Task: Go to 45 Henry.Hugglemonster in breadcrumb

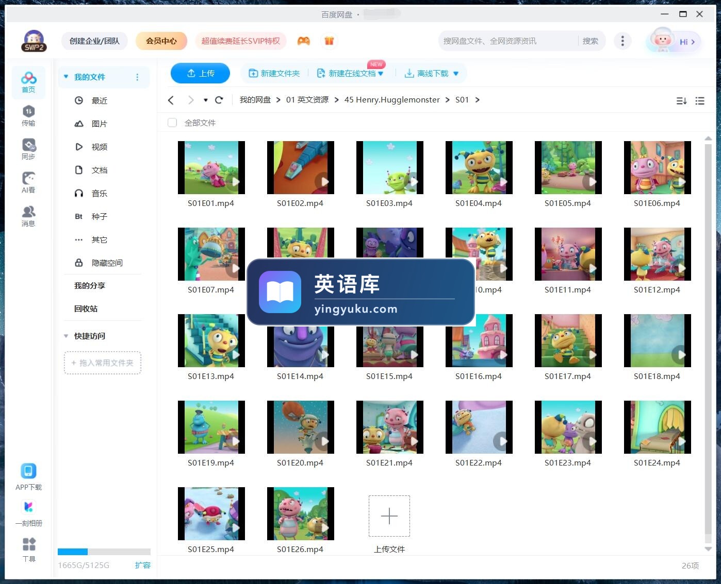Action: tap(392, 100)
